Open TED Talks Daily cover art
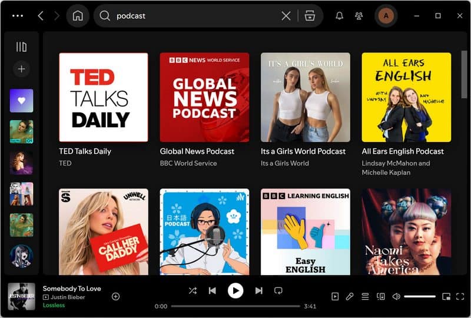The height and width of the screenshot is (318, 471). tap(104, 97)
